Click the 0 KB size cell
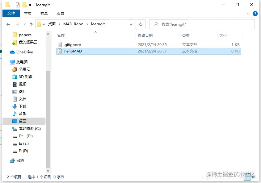Viewport: 261px width, 183px height. 235,51
